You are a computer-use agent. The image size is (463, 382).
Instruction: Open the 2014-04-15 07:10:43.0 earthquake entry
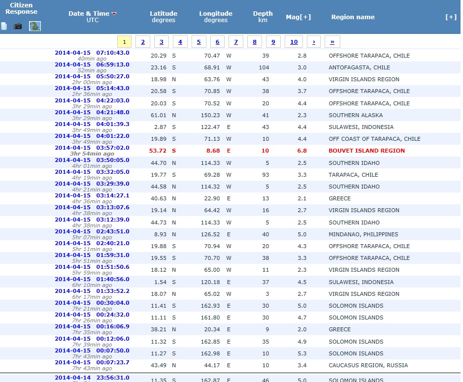tap(92, 53)
